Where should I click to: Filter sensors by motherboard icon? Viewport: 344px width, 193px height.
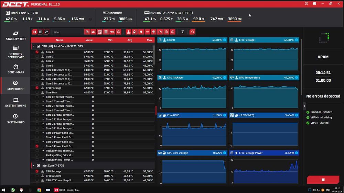click(x=100, y=32)
